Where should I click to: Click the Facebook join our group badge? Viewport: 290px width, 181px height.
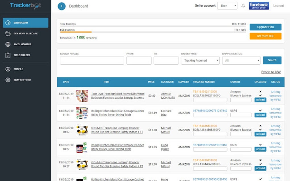click(x=259, y=6)
